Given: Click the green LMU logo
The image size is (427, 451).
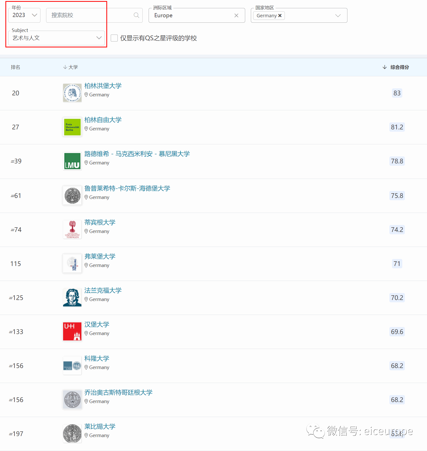Looking at the screenshot, I should [x=72, y=161].
